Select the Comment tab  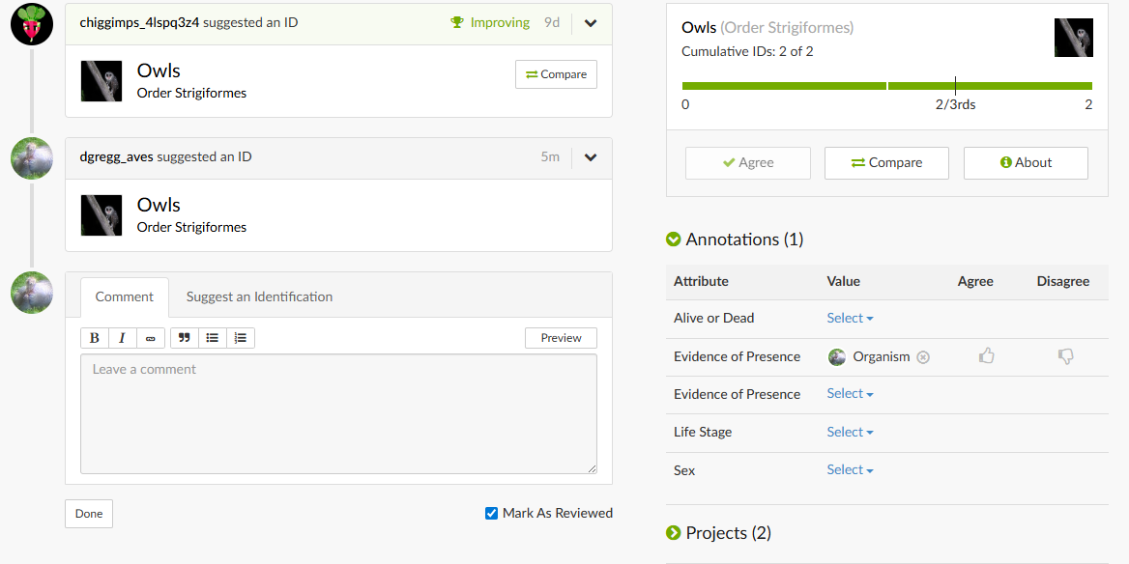[x=125, y=296]
